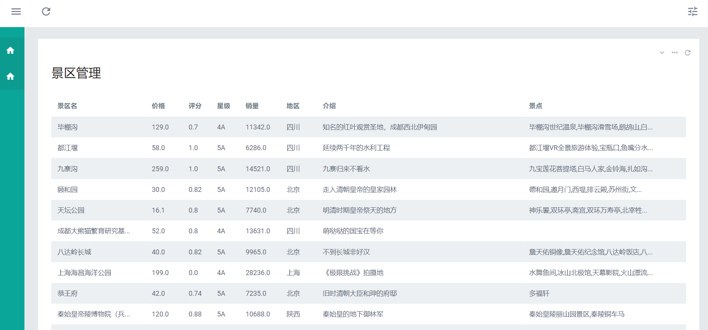708x330 pixels.
Task: Click sales value 10688.0
Action: click(258, 314)
